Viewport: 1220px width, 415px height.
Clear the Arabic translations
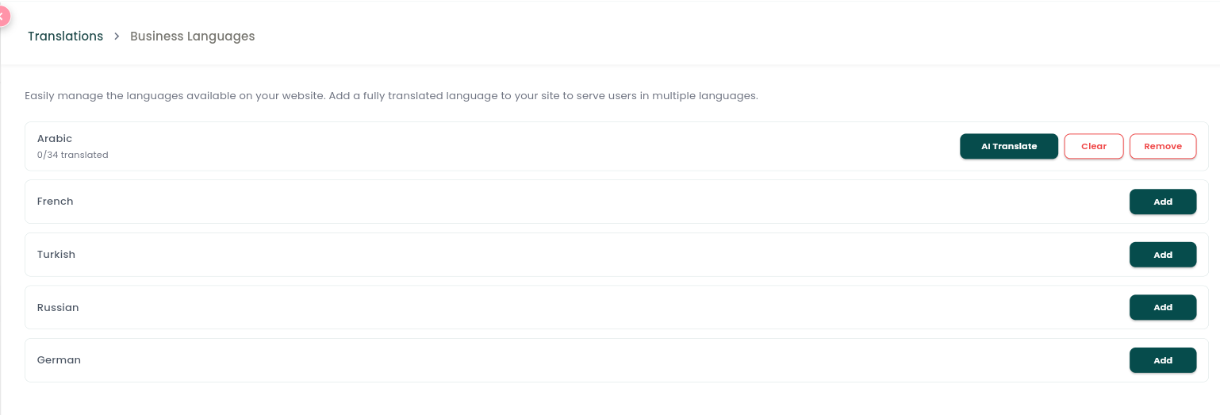pos(1094,146)
